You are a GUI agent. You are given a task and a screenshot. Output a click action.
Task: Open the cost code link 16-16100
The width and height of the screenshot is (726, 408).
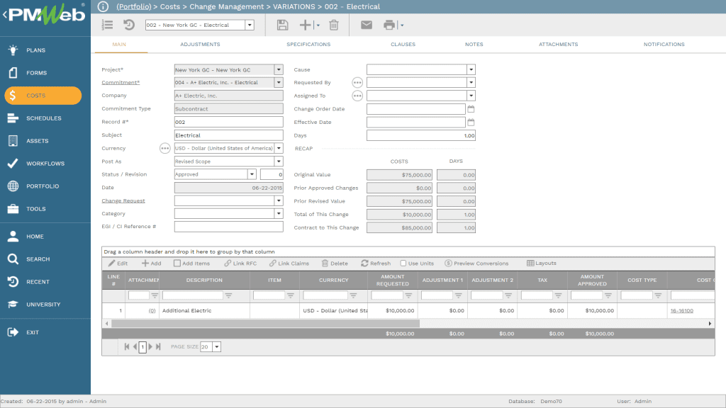click(x=681, y=311)
